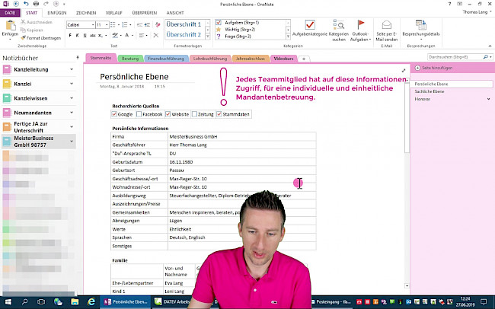The image size is (495, 309).
Task: Check the Facebook source checkbox
Action: [139, 114]
